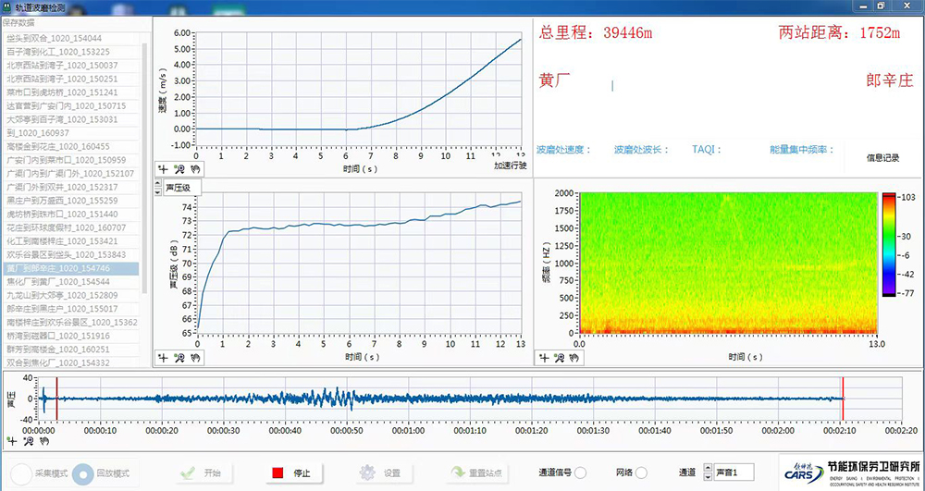This screenshot has width=925, height=491.
Task: Click the 停止 stop button
Action: click(294, 473)
